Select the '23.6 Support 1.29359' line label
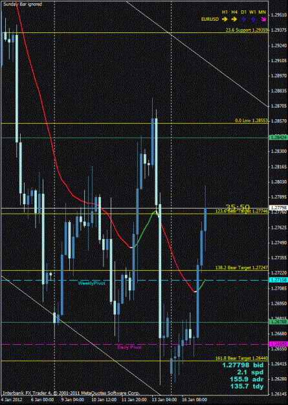Viewport: 288px width, 405px height. (x=247, y=30)
